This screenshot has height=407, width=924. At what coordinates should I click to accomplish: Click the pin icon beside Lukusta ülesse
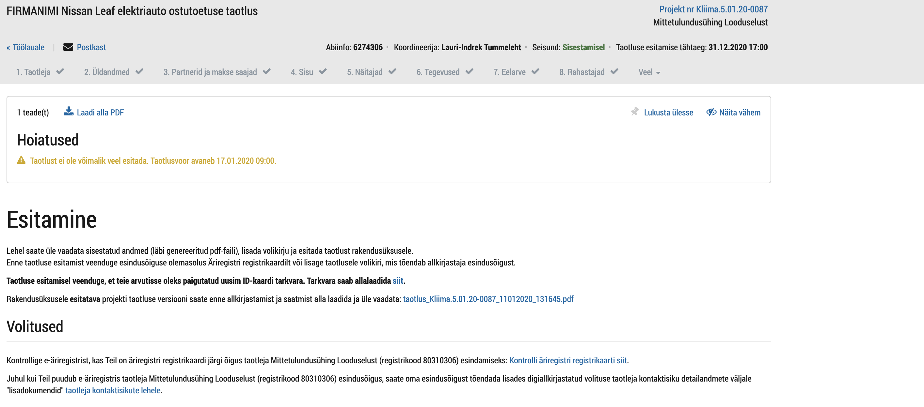tap(635, 112)
